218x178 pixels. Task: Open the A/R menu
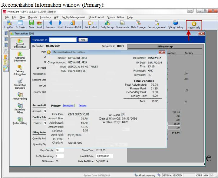[56, 17]
